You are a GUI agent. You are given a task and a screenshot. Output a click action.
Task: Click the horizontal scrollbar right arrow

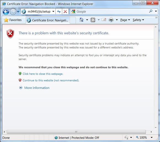pos(151,132)
